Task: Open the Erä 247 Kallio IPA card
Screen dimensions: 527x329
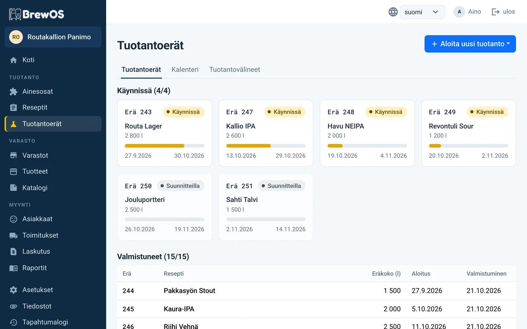Action: [x=266, y=133]
